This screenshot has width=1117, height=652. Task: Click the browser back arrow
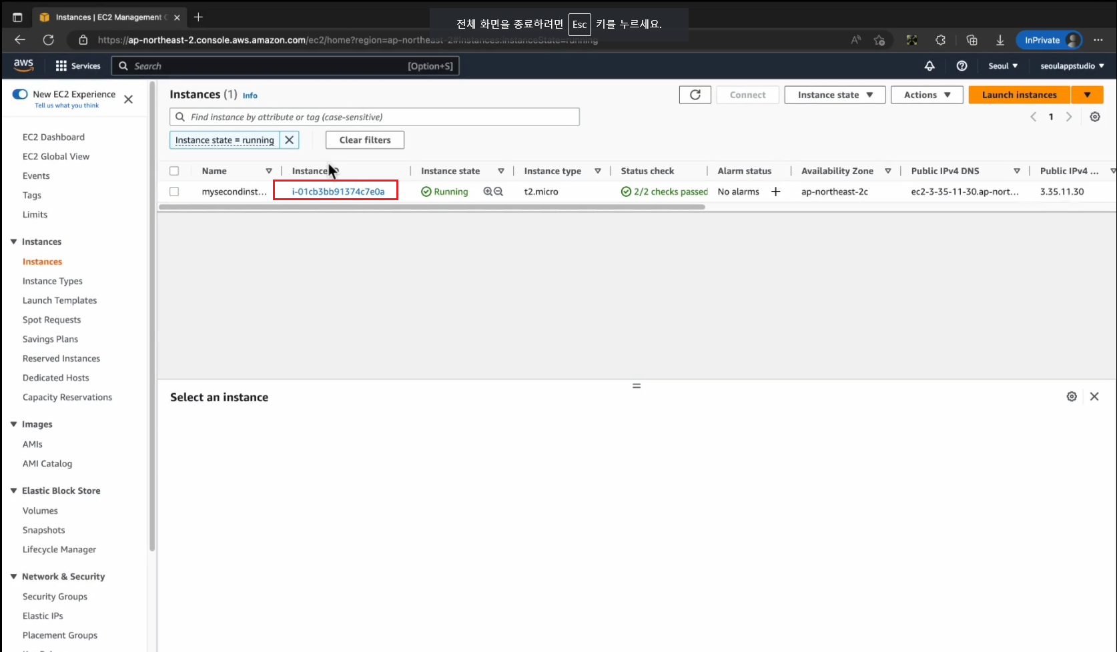20,40
